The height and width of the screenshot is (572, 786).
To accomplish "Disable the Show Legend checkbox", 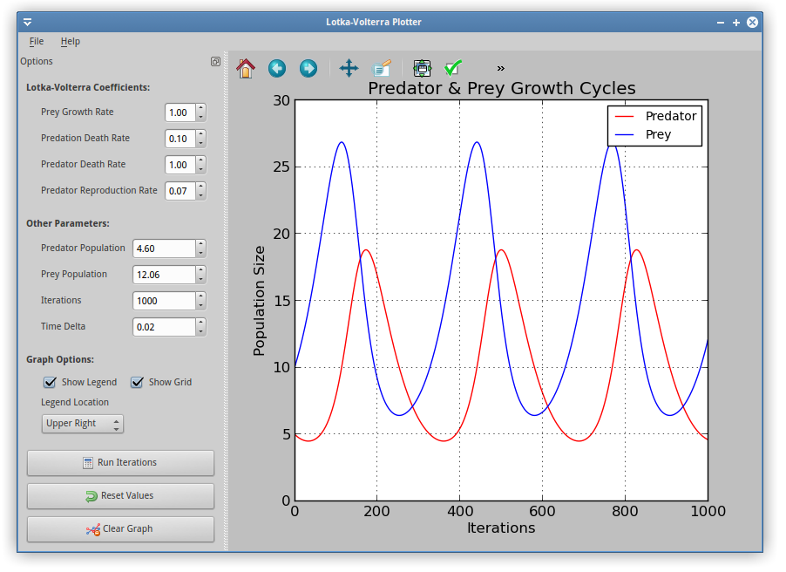I will click(x=50, y=382).
